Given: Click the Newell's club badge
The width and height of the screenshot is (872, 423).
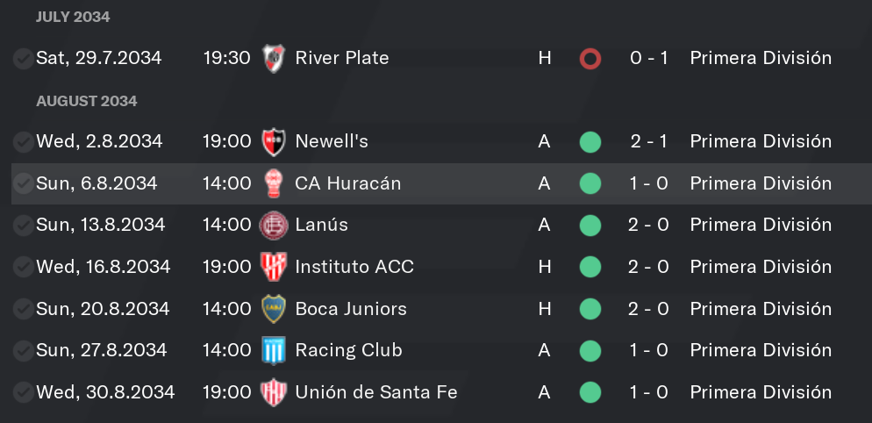Looking at the screenshot, I should click(273, 142).
